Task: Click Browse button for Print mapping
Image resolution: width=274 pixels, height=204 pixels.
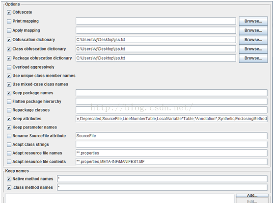Action: point(253,21)
